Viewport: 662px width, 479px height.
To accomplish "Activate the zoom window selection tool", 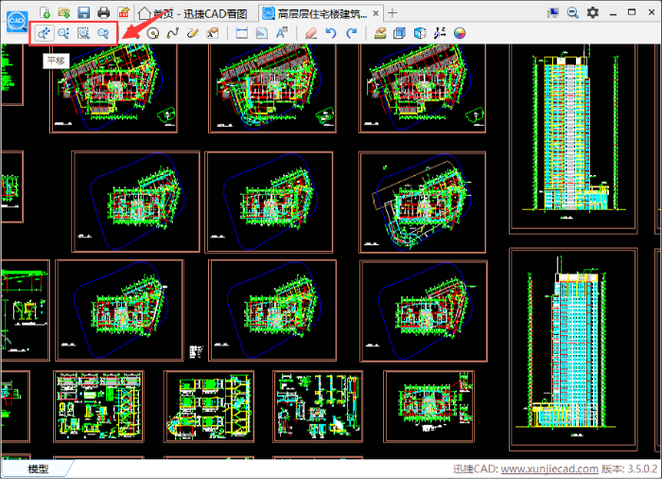I will [x=83, y=33].
